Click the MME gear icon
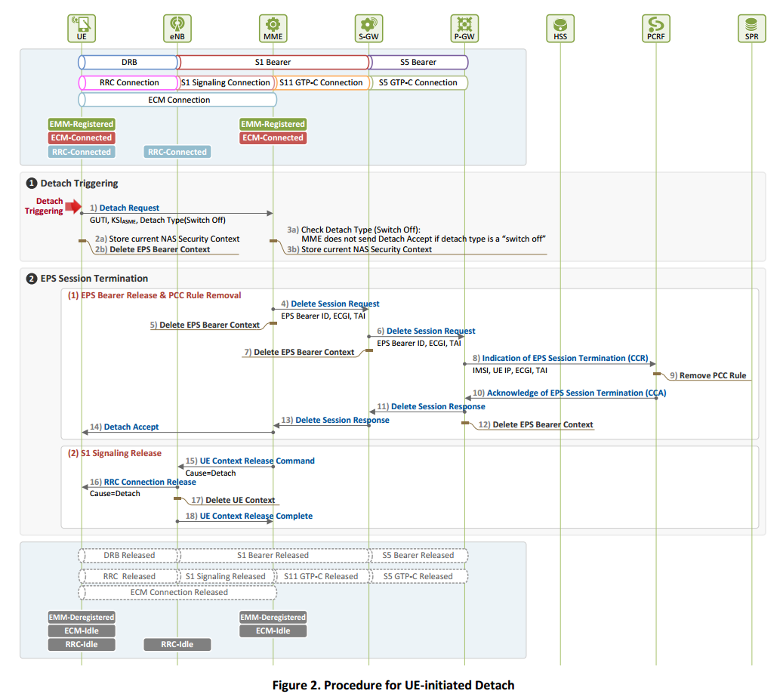Viewport: 780px width, 700px height. click(273, 29)
